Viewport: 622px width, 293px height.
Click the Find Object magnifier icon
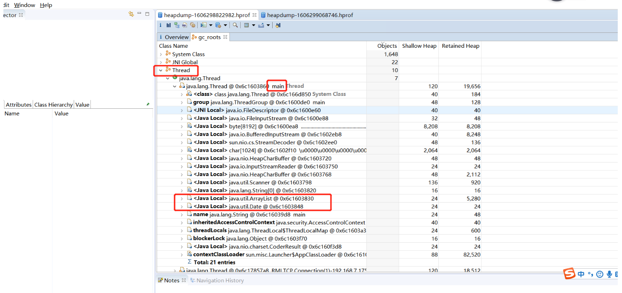pyautogui.click(x=235, y=25)
